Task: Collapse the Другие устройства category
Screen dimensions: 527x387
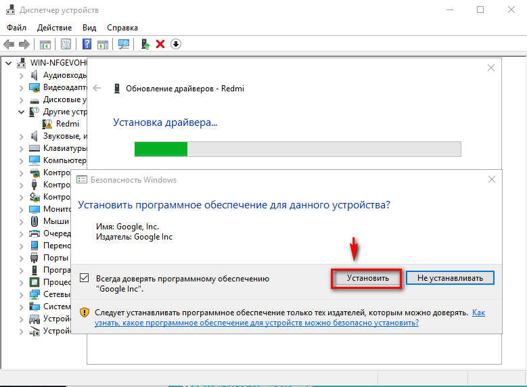Action: coord(21,112)
